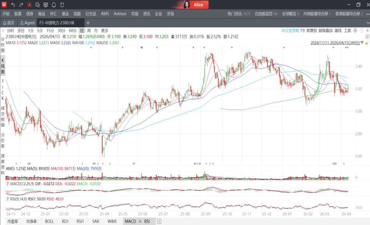Open the chat message icon in title bar

[37, 5]
